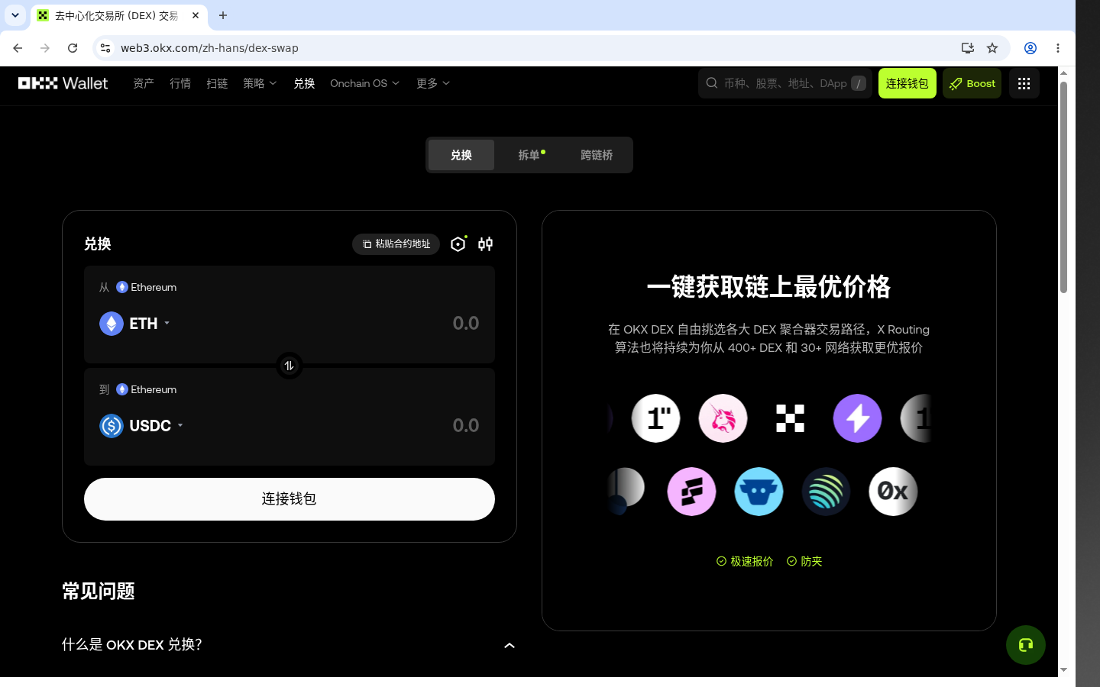Open the Chrome three-dot menu
The image size is (1100, 687).
(1058, 48)
